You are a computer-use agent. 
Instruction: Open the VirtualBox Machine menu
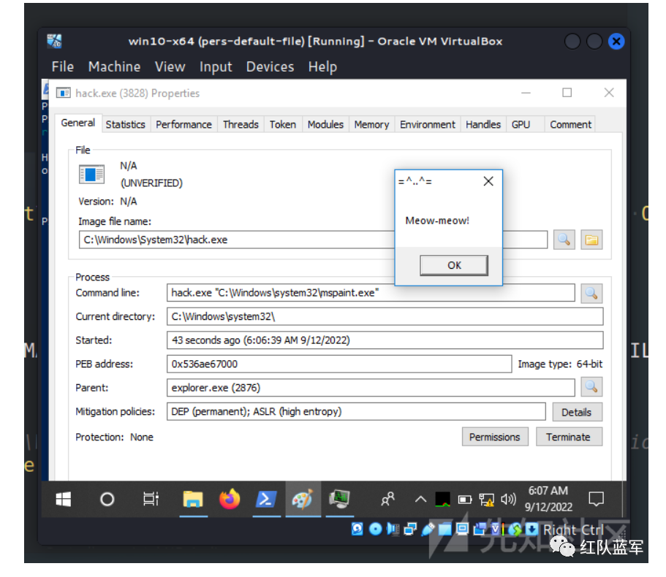(x=114, y=66)
